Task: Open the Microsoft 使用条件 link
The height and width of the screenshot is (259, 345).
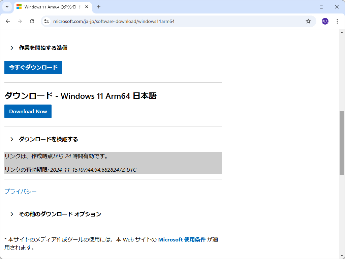Action: pos(182,239)
